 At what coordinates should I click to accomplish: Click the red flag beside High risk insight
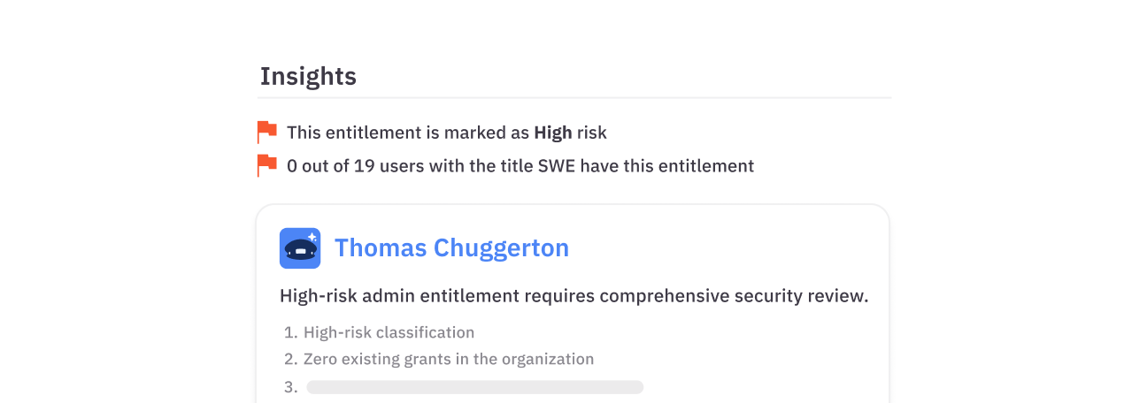click(266, 133)
